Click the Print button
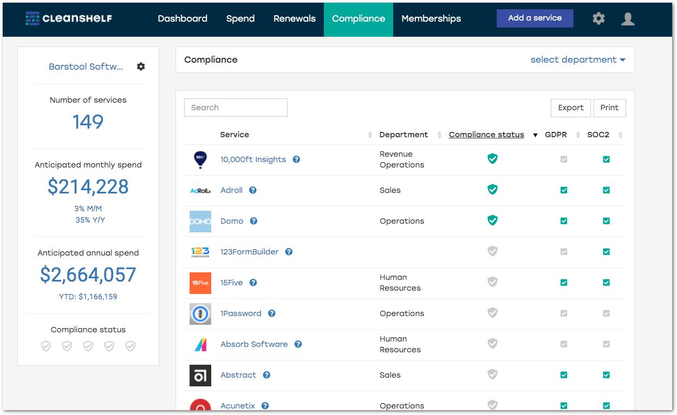677x415 pixels. [609, 108]
